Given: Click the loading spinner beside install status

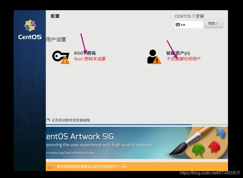Looking at the screenshot, I should [48, 120].
